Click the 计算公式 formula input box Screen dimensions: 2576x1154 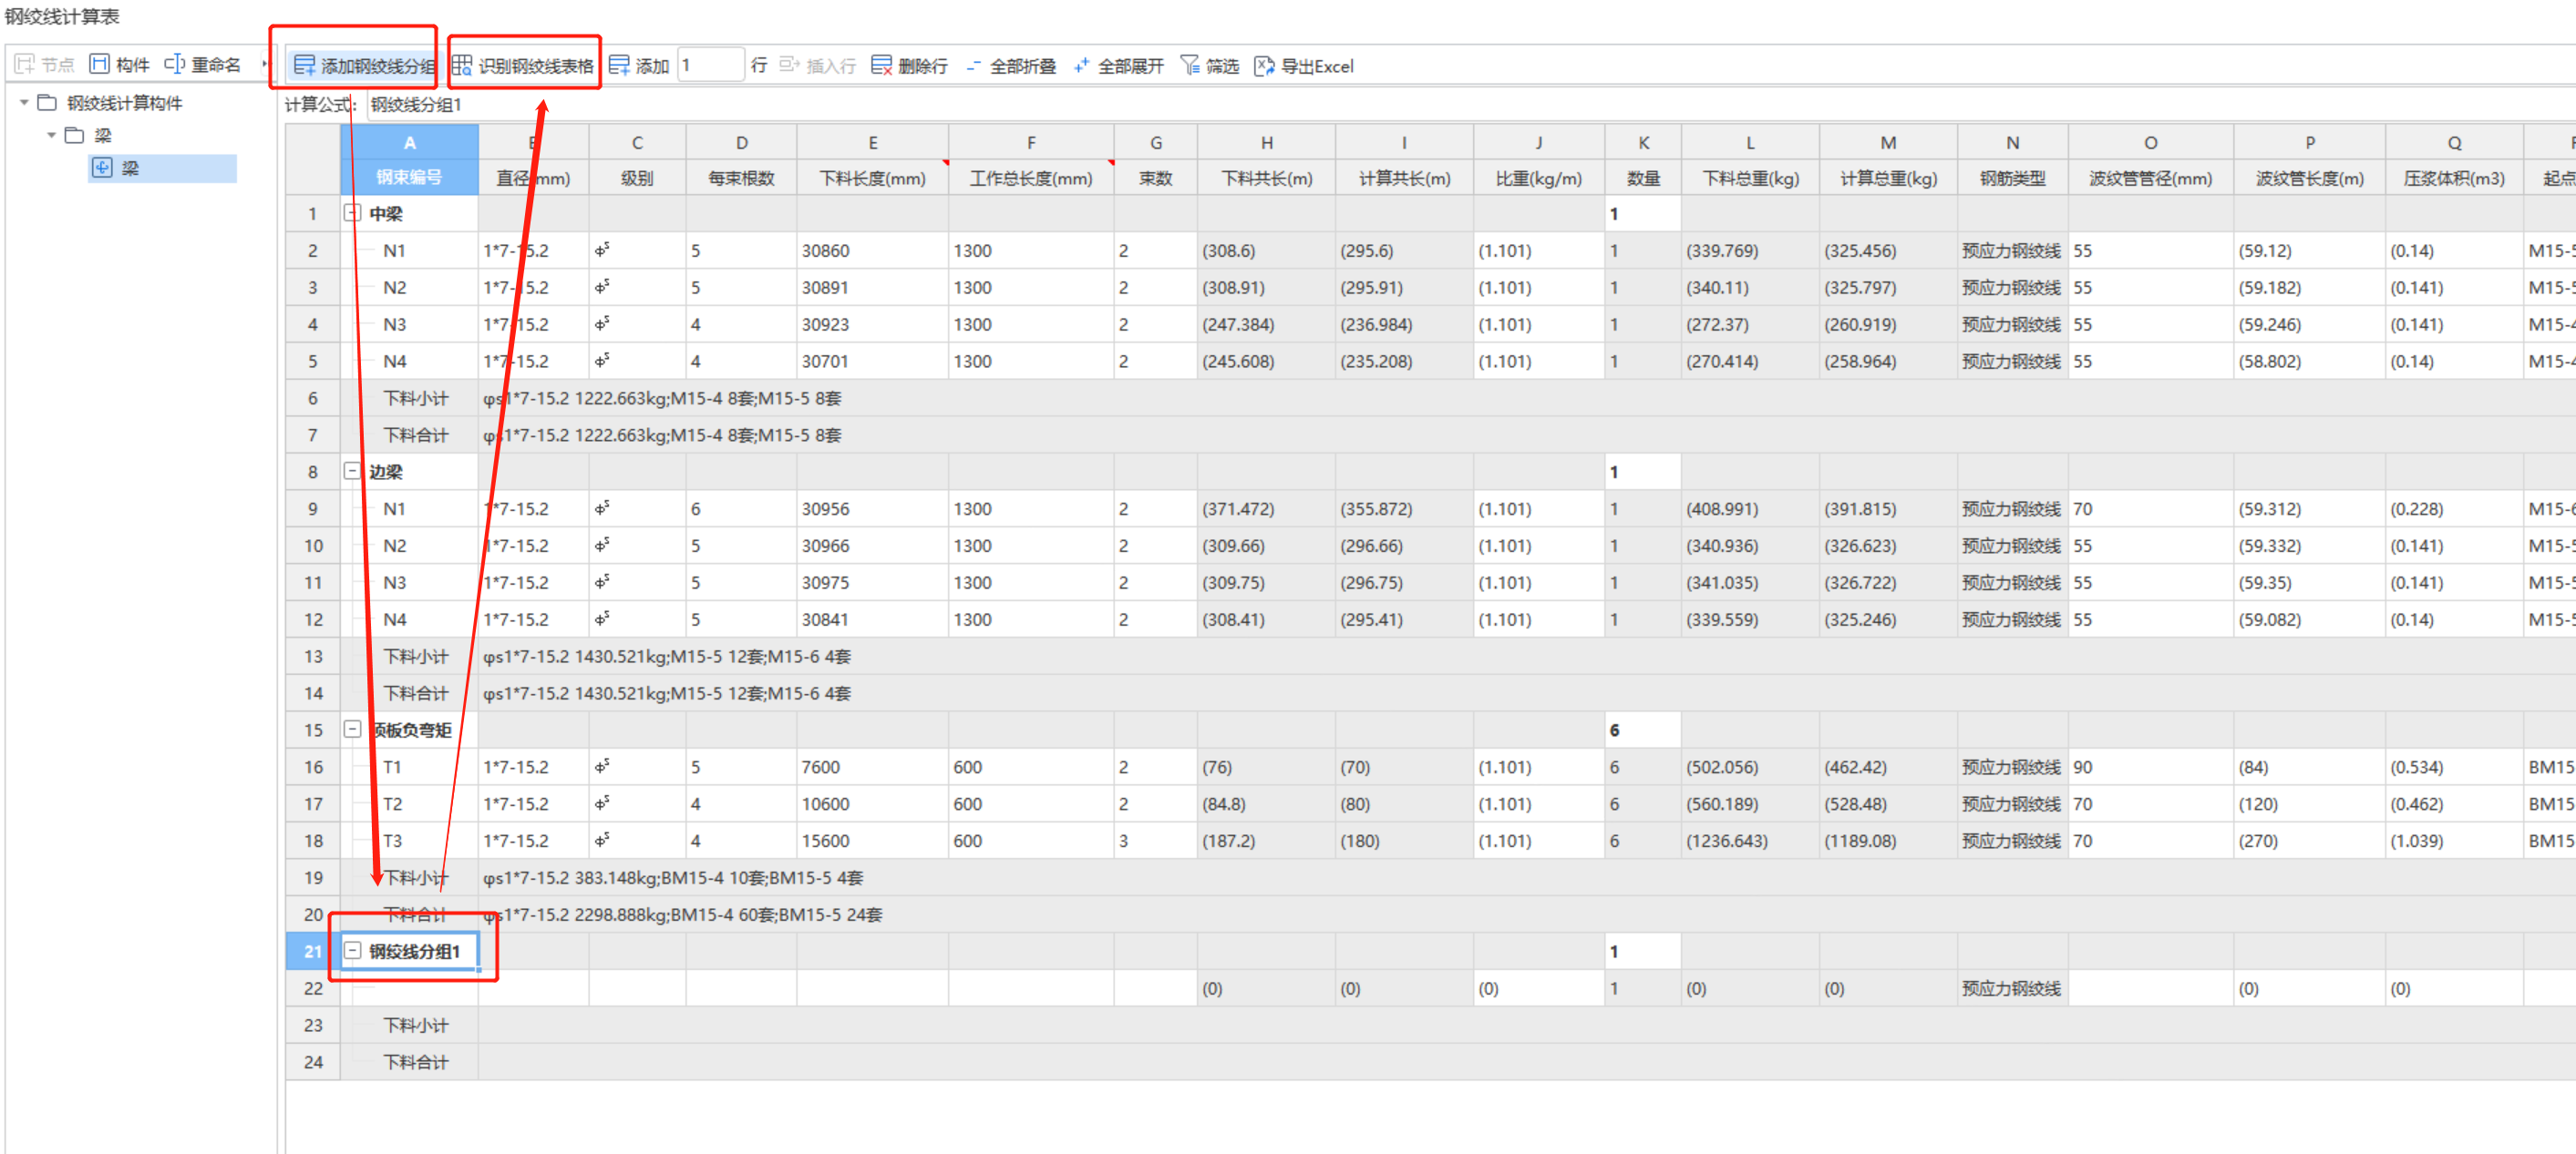pyautogui.click(x=1470, y=105)
